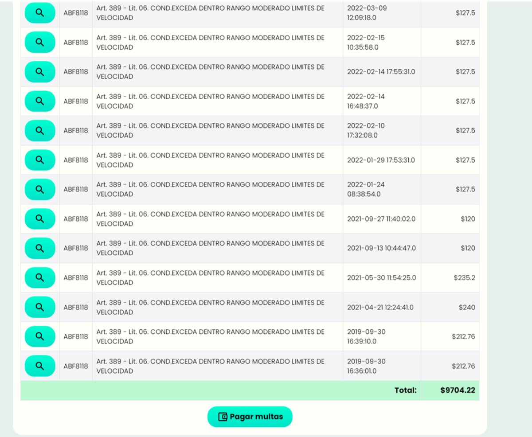Click magnifier for fine 2022-02-10 17:32:08.0
The width and height of the screenshot is (532, 437).
[x=40, y=130]
